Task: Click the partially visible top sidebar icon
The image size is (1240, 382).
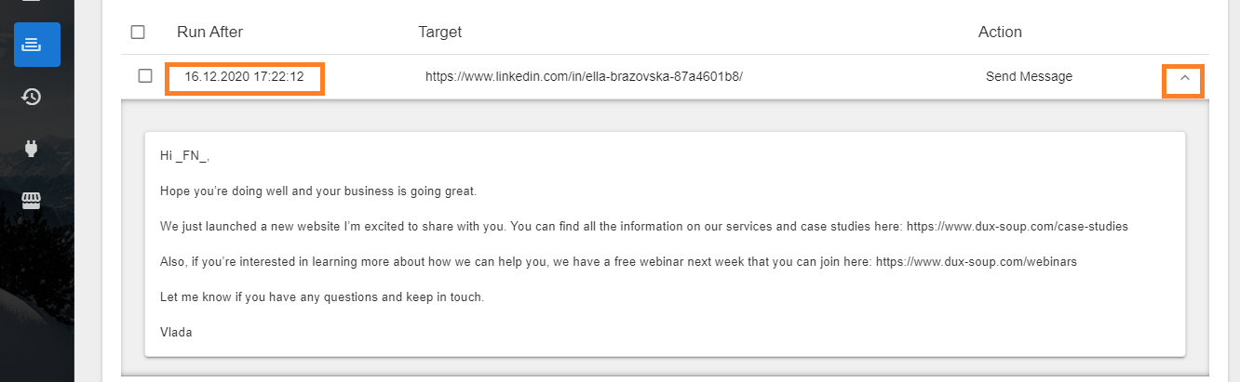Action: click(33, 4)
